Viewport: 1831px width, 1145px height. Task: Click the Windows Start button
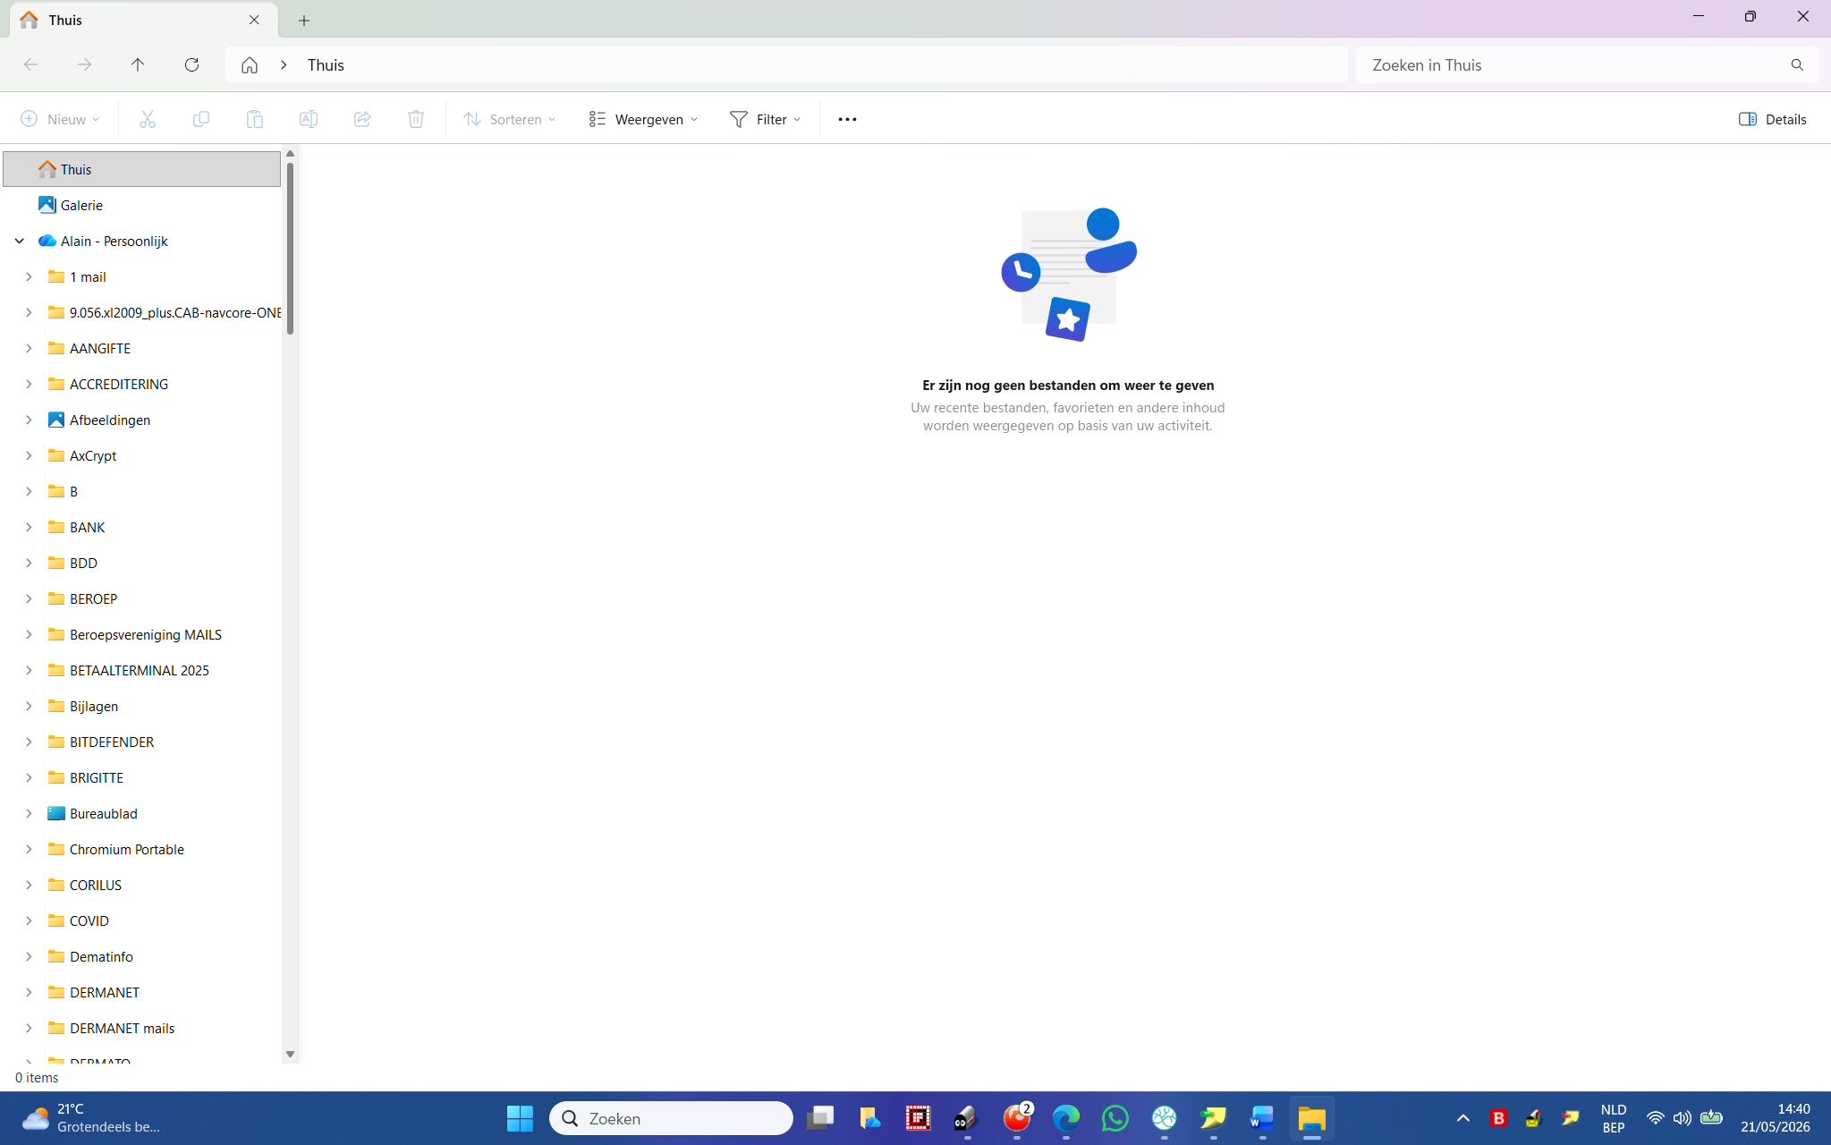click(520, 1118)
